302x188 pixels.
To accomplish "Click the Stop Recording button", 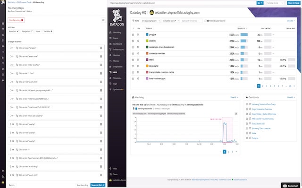I will click(16, 20).
